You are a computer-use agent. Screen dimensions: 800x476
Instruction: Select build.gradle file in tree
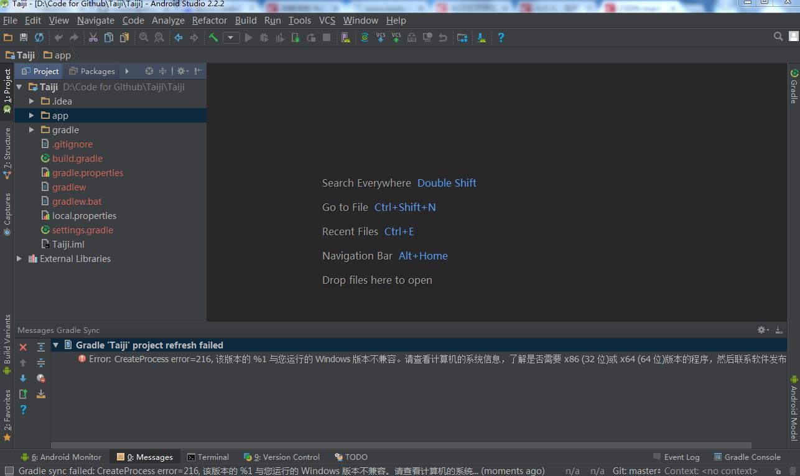pyautogui.click(x=77, y=158)
